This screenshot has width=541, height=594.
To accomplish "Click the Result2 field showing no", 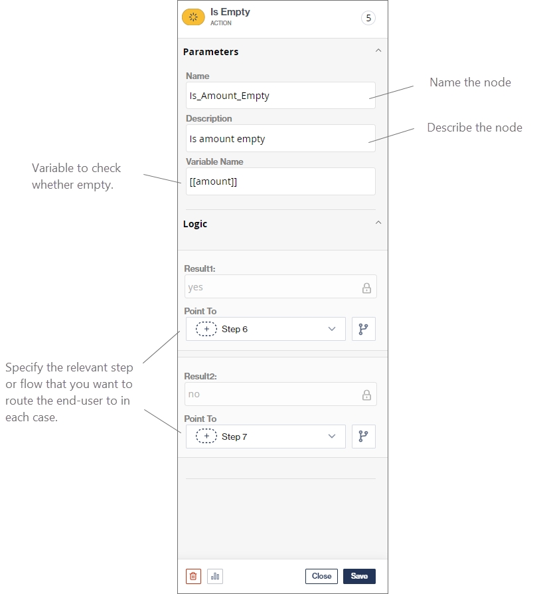I will 272,394.
